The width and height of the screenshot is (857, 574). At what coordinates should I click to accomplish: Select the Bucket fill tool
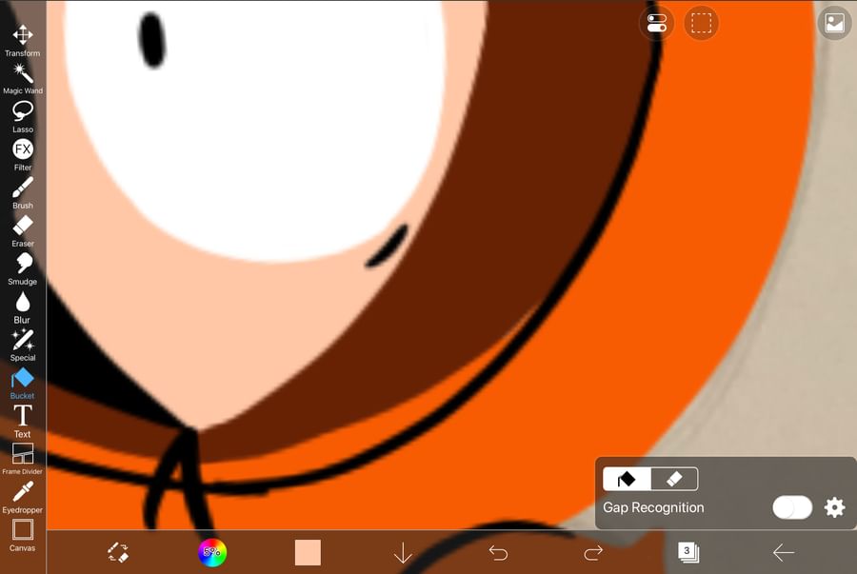(23, 384)
